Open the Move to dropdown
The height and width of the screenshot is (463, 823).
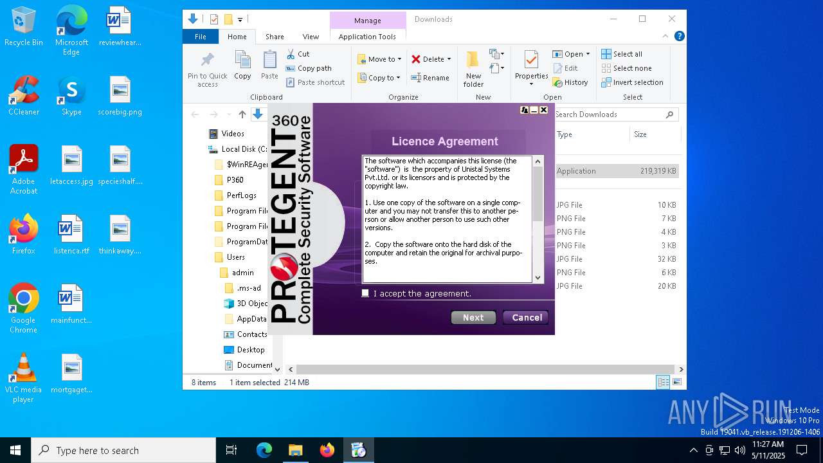379,59
